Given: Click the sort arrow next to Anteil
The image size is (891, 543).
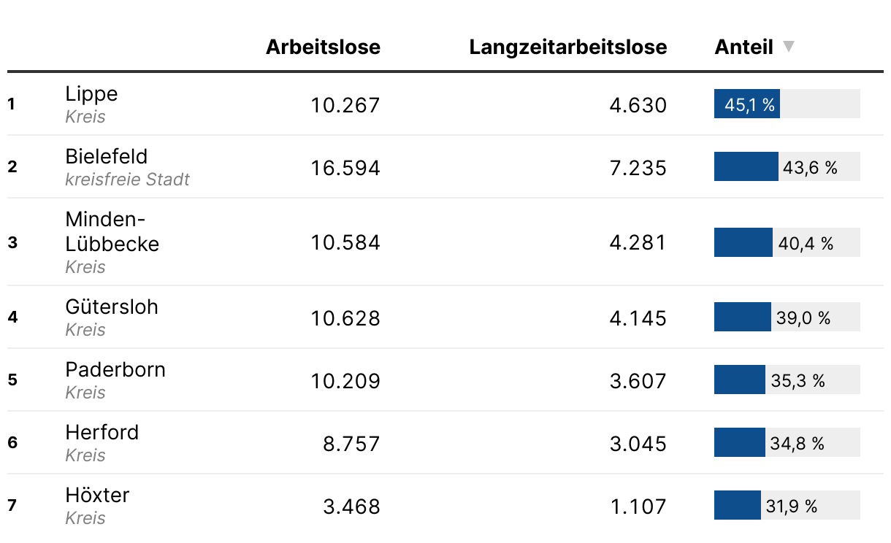Looking at the screenshot, I should [x=788, y=47].
